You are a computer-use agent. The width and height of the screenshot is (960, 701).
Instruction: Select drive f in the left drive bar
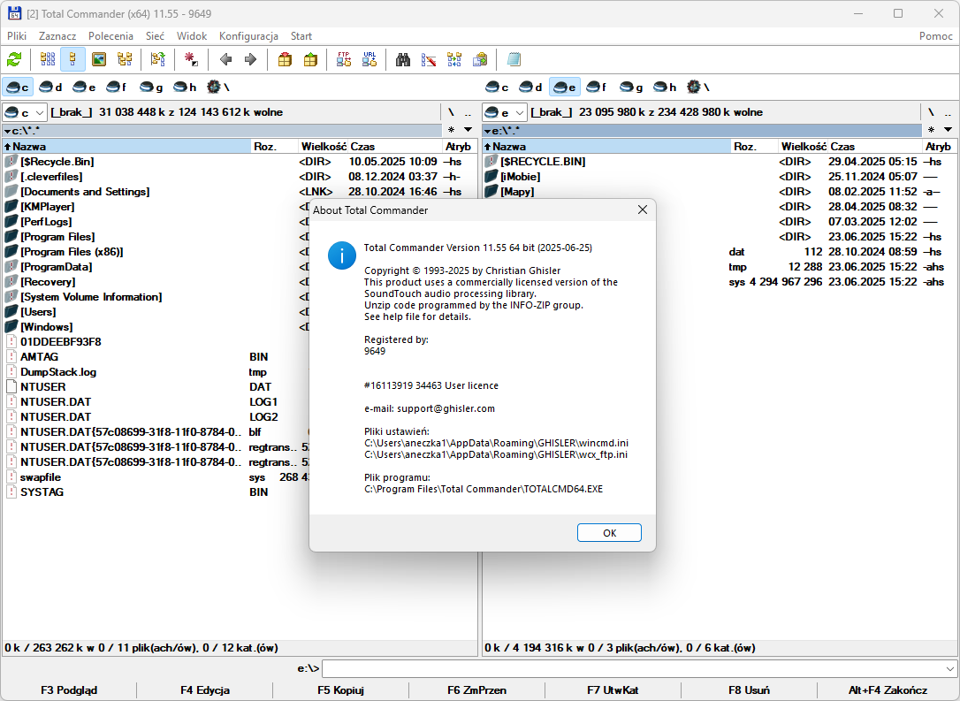[x=117, y=87]
